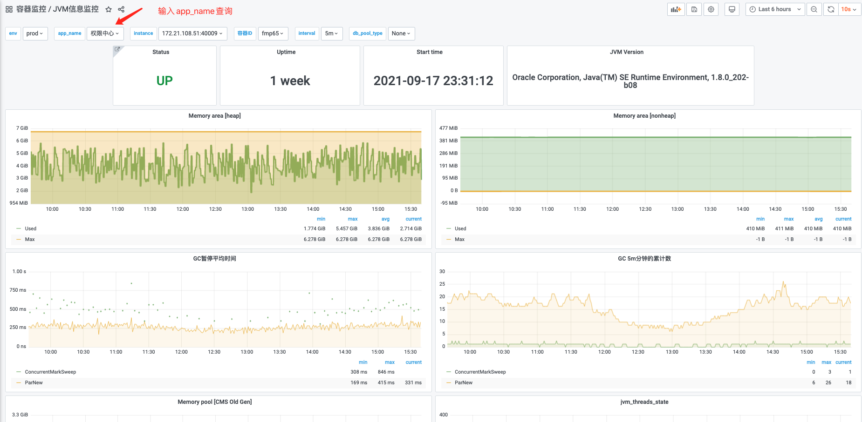Click the 1 week uptime value
Screen dimensions: 862x422
click(290, 81)
